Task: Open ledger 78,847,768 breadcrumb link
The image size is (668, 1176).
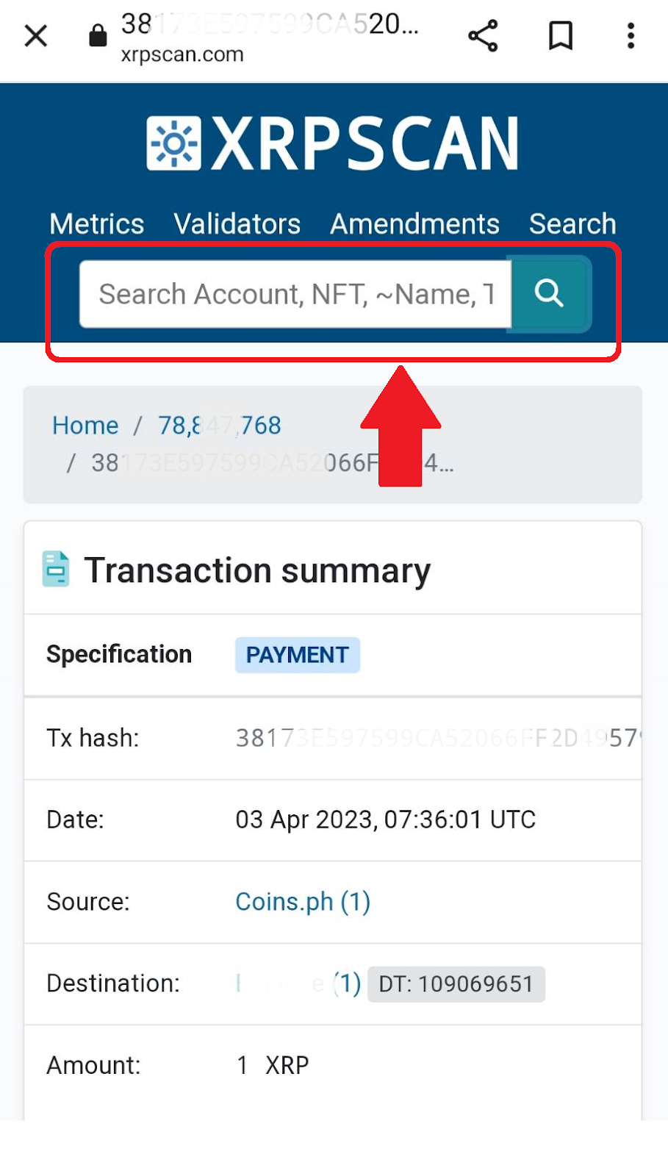Action: click(x=219, y=425)
